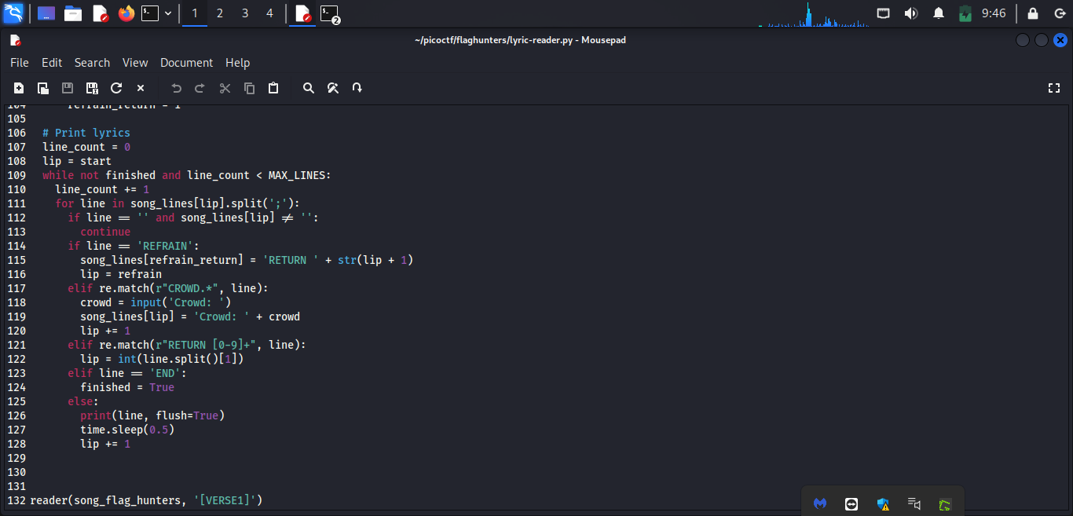Image resolution: width=1073 pixels, height=516 pixels.
Task: Close the document with toolbar X icon
Action: click(141, 88)
